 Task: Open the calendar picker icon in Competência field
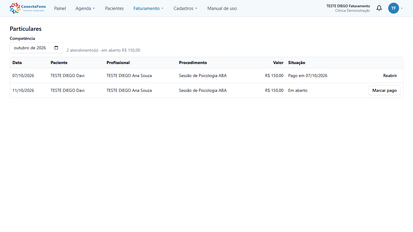56,48
